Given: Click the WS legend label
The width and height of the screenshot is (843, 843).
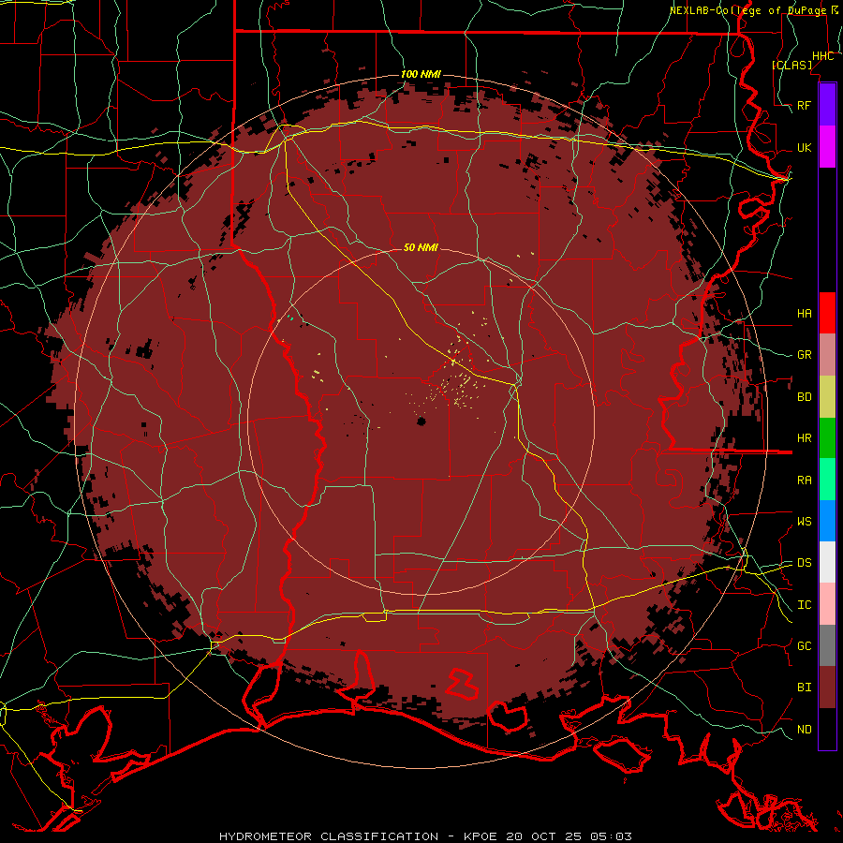Looking at the screenshot, I should tap(805, 522).
